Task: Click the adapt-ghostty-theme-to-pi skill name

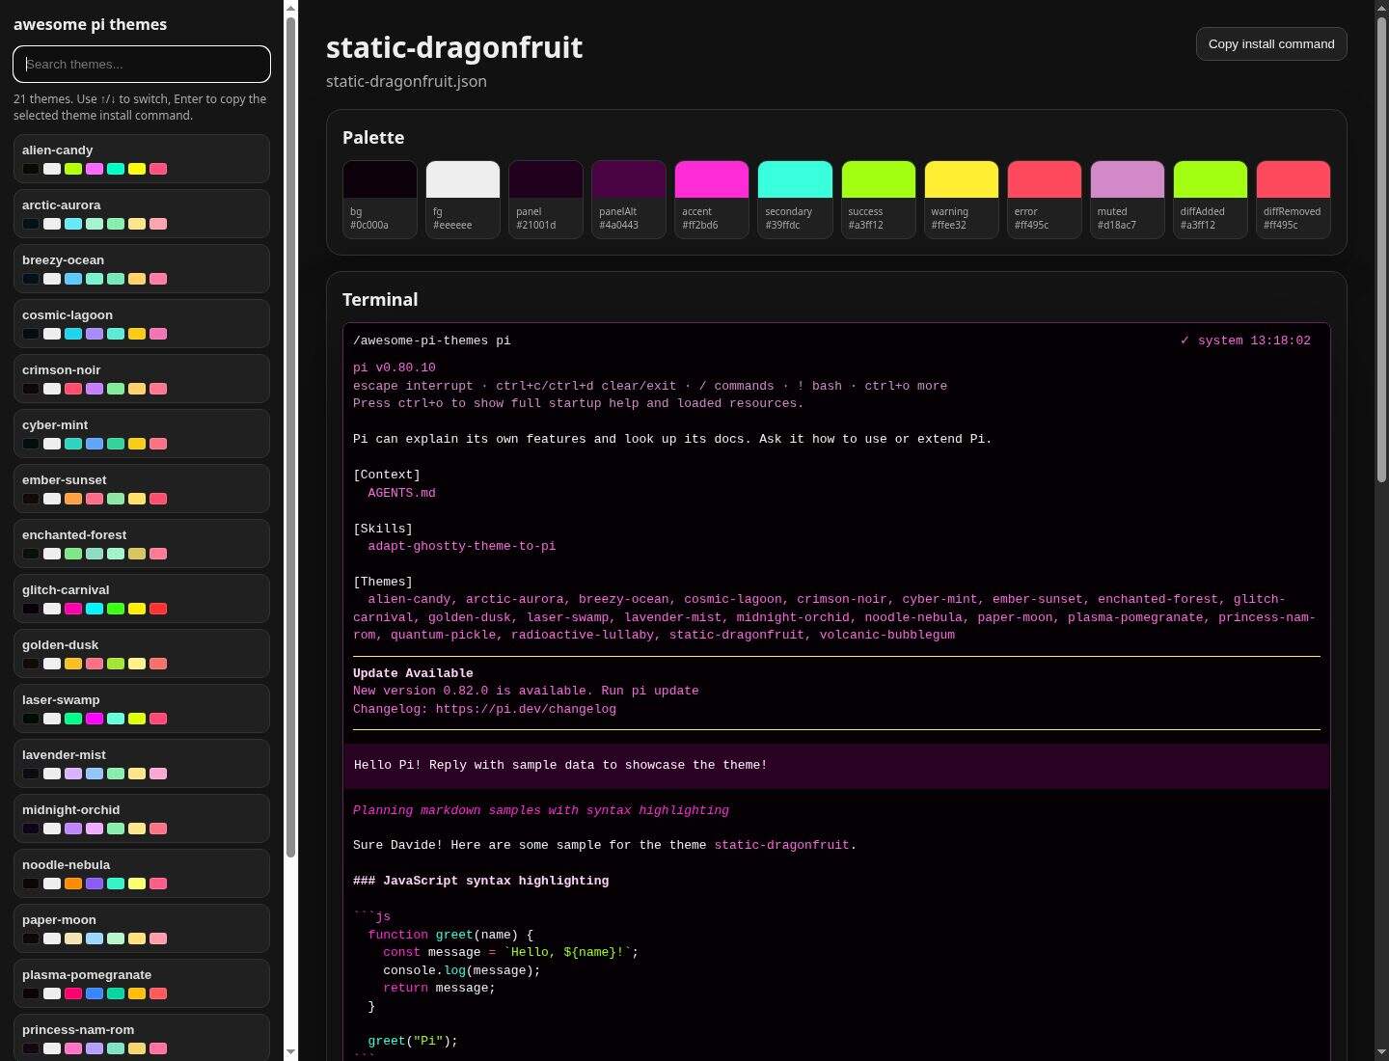Action: [462, 546]
